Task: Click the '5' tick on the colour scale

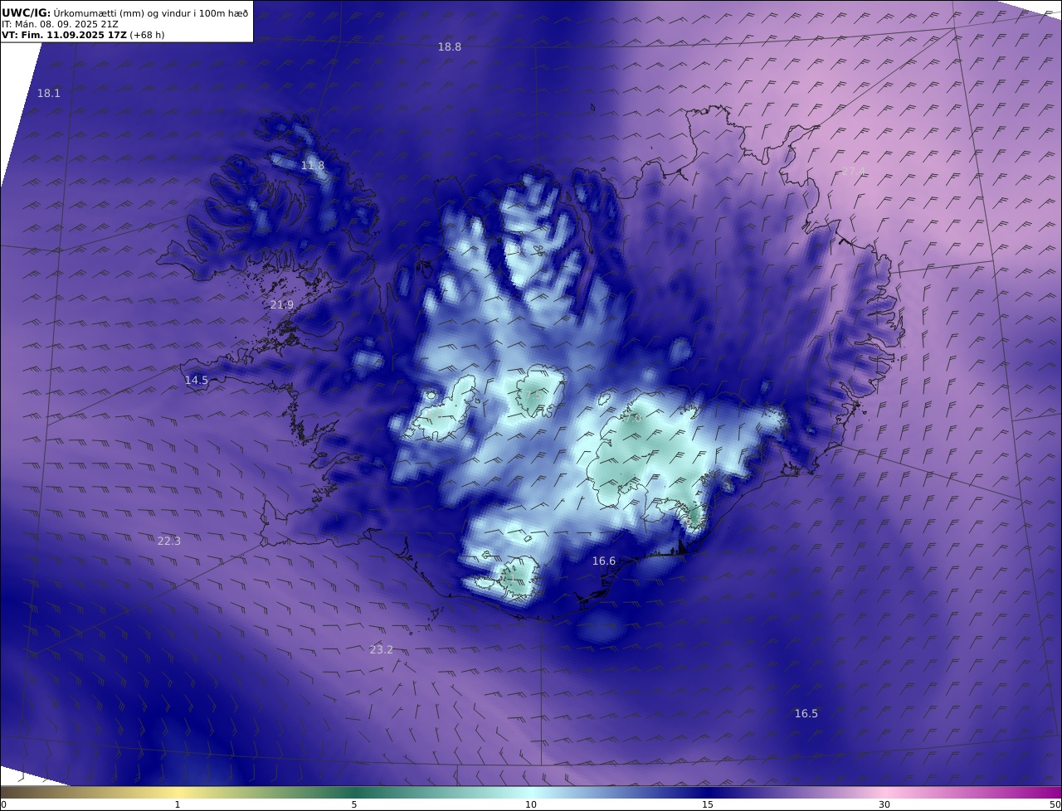Action: point(354,804)
